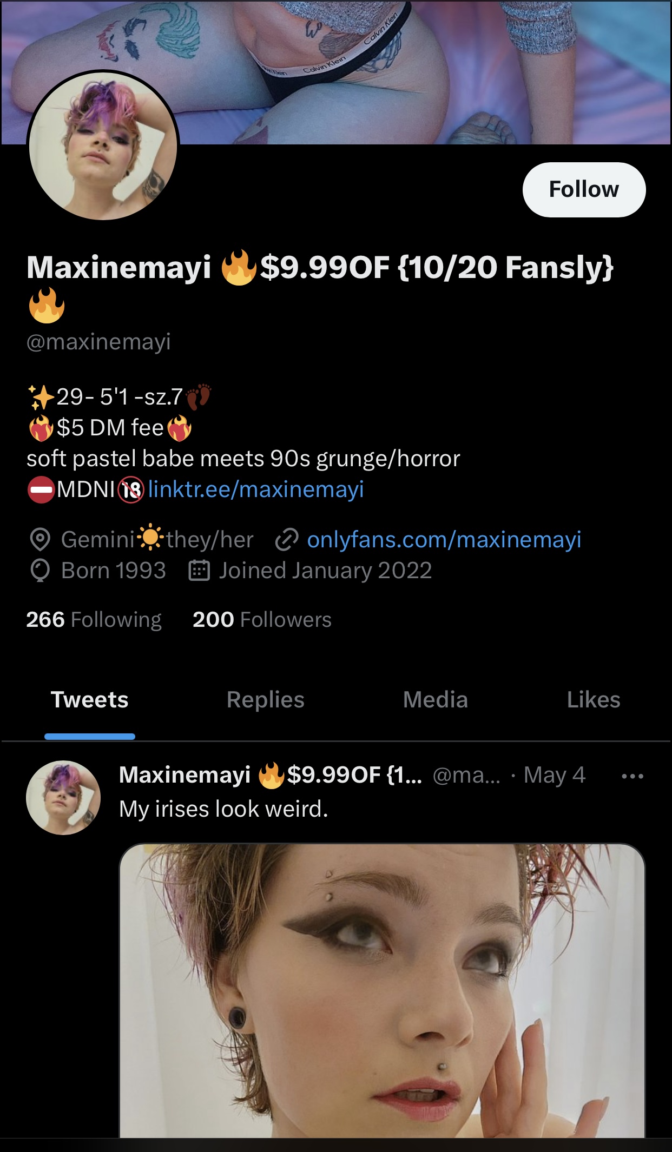Open the onlyfans.com/maxinemayi website link

point(444,540)
